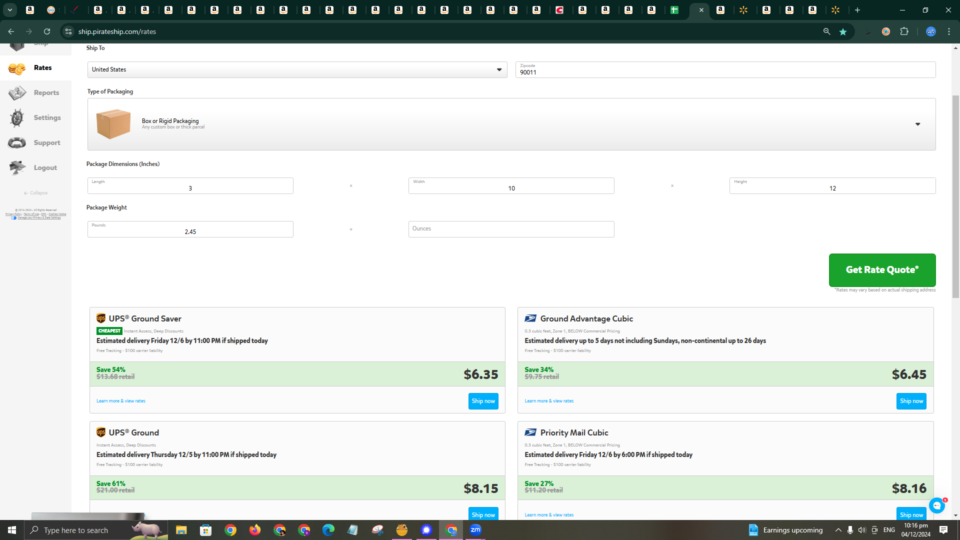This screenshot has width=960, height=540.
Task: Click the USPS logo on Ground Advantage Cubic
Action: [x=530, y=318]
